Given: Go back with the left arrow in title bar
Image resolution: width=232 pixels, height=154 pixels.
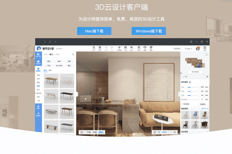Looking at the screenshot, I should [40, 42].
